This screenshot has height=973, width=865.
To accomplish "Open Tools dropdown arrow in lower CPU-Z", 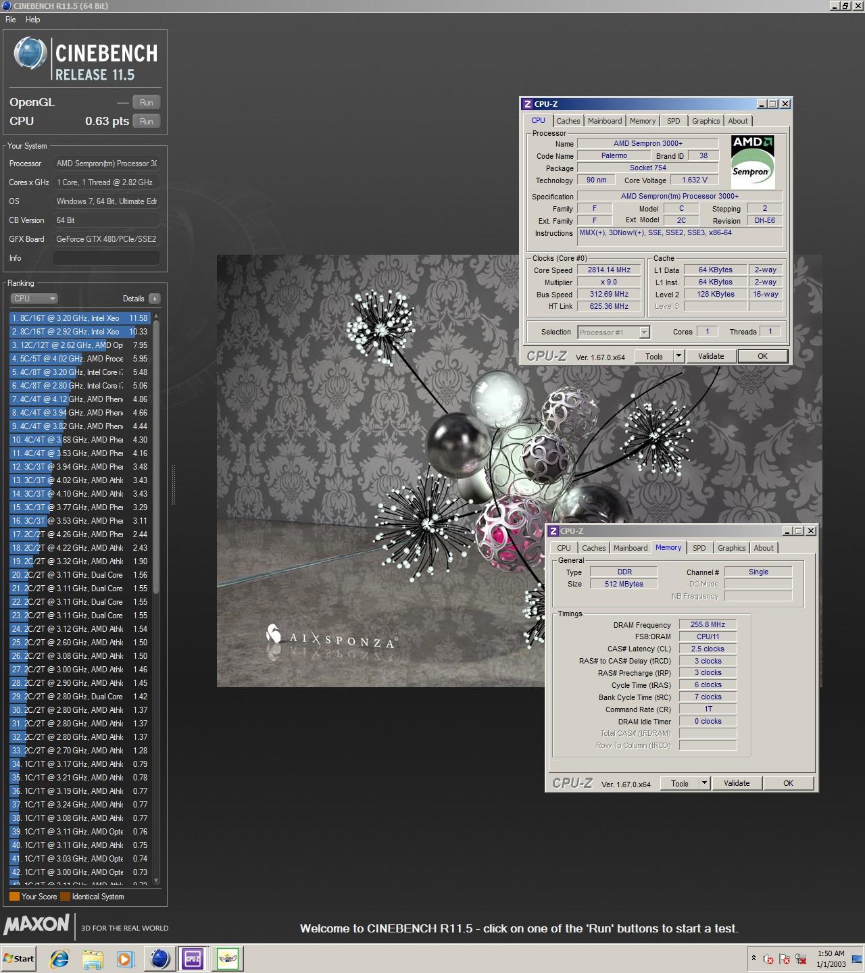I will 705,783.
